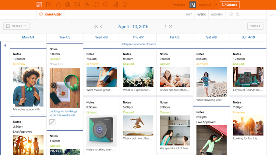
Task: Click the lightbulb ideas icon
Action: click(x=125, y=4)
